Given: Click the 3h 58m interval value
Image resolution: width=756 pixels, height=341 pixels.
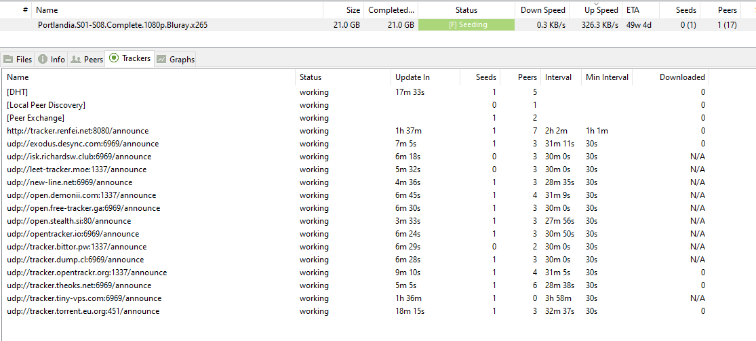Looking at the screenshot, I should (558, 298).
